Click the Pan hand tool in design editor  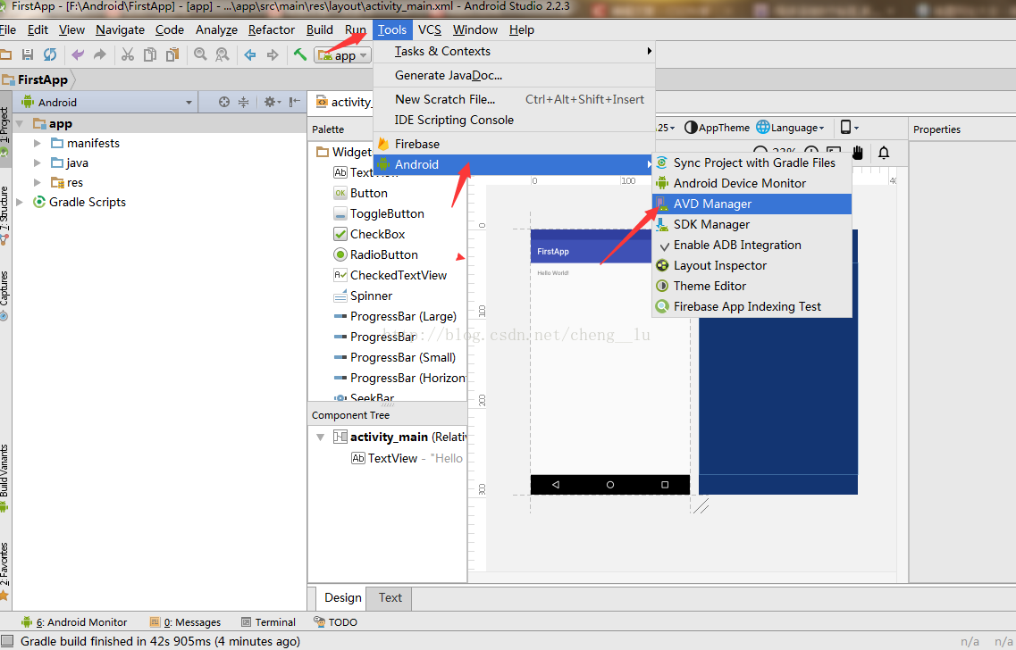pos(858,153)
